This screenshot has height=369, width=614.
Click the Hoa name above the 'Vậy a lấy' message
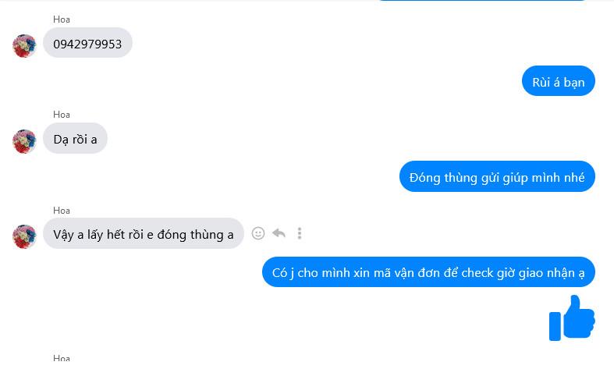(x=62, y=211)
